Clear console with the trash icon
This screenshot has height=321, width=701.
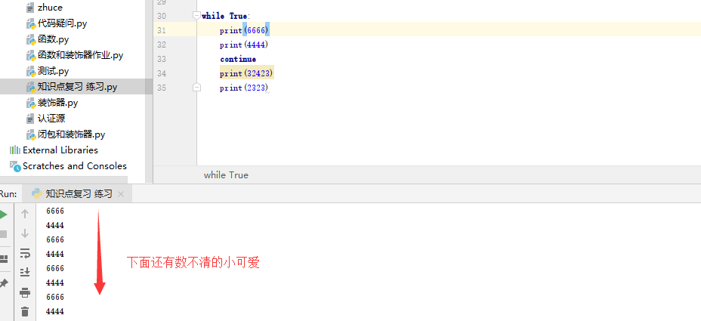point(25,312)
